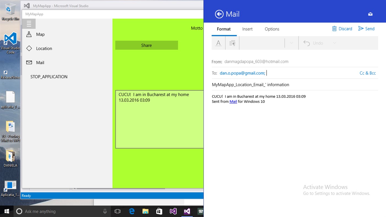Send the email
Image resolution: width=386 pixels, height=217 pixels.
click(x=366, y=28)
